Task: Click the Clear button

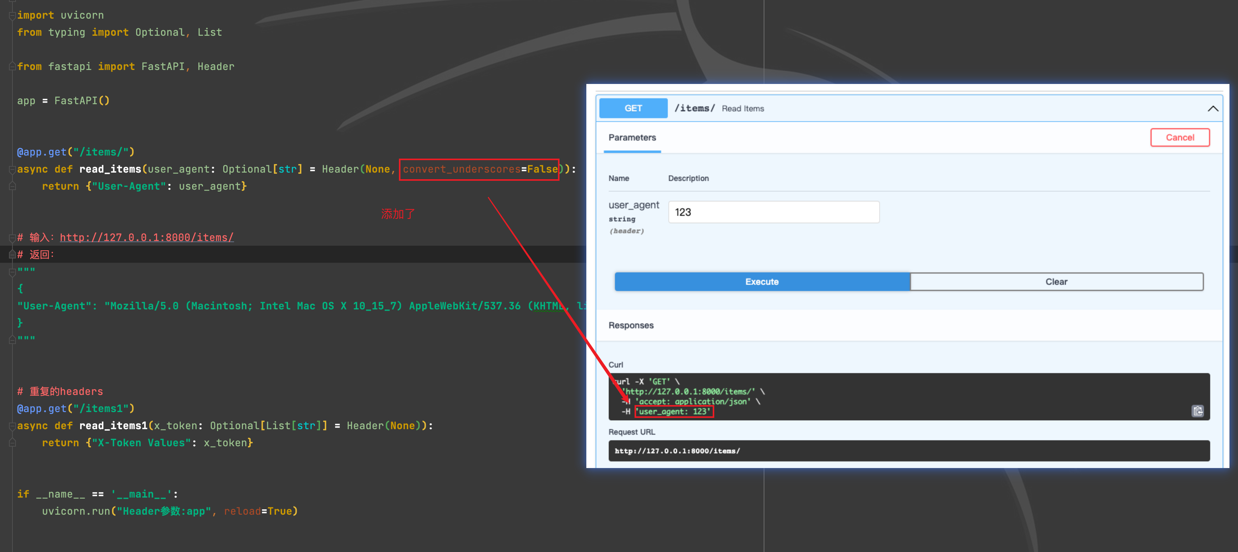Action: tap(1056, 281)
